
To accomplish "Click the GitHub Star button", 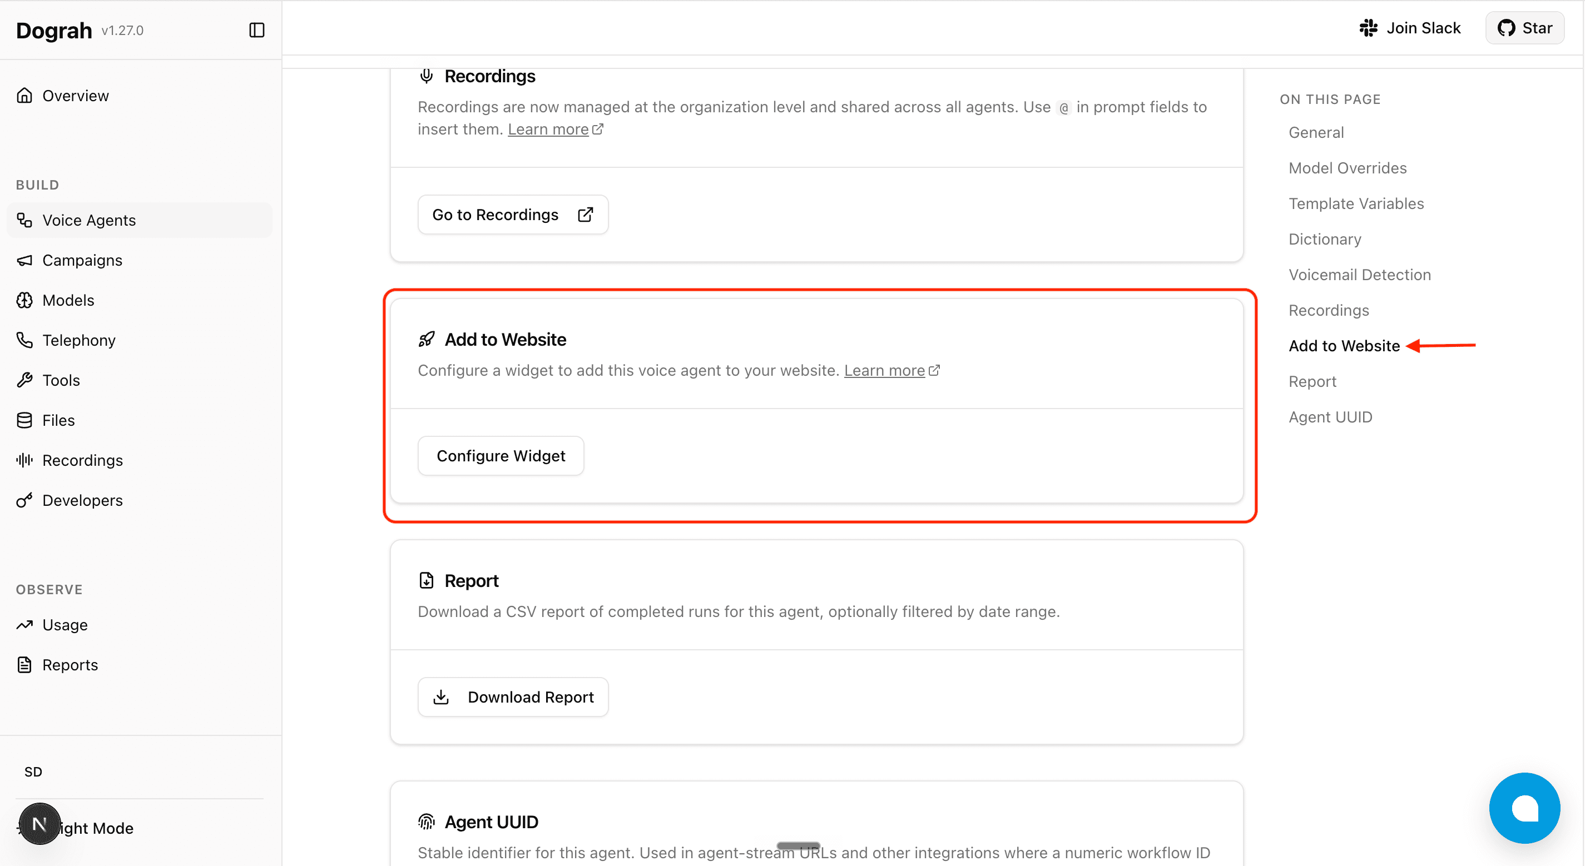I will pos(1525,28).
